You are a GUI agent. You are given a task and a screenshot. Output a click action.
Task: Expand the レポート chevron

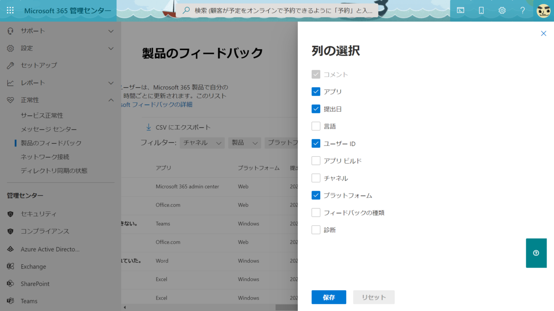click(x=111, y=83)
